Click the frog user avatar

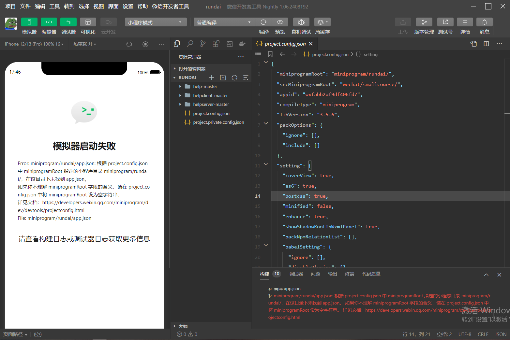pyautogui.click(x=11, y=24)
